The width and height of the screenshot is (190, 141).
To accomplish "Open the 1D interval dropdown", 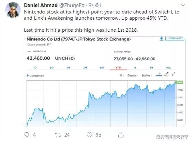I will pyautogui.click(x=122, y=75).
